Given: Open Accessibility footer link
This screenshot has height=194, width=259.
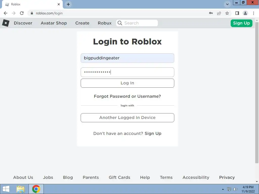Looking at the screenshot, I should pyautogui.click(x=196, y=177).
